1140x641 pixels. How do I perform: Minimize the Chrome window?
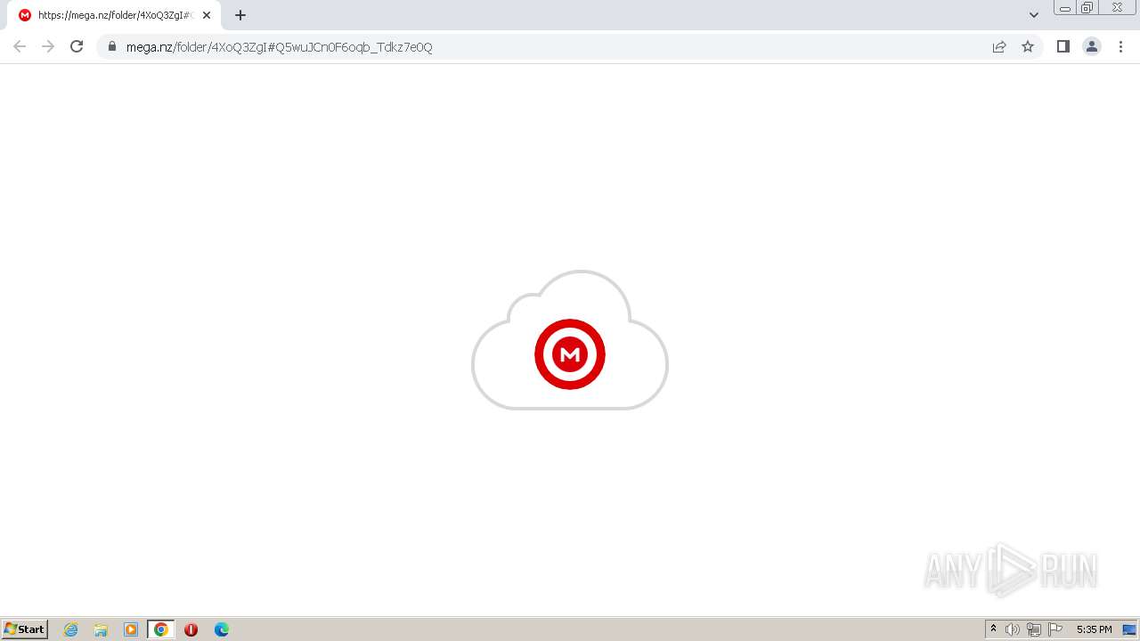[1065, 8]
